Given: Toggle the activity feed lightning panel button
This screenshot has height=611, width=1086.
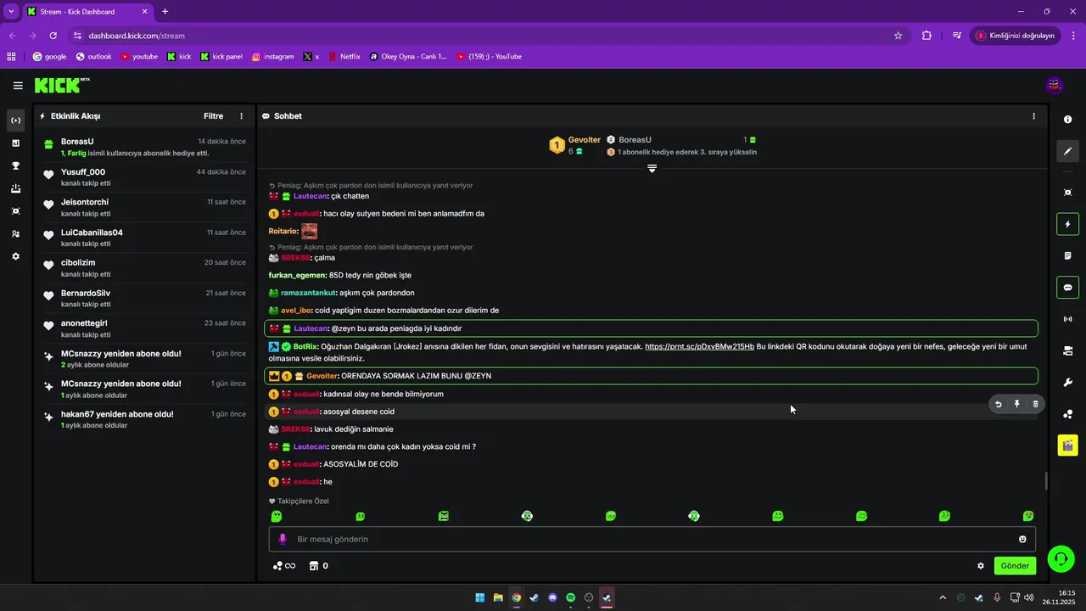Looking at the screenshot, I should click(x=1067, y=224).
